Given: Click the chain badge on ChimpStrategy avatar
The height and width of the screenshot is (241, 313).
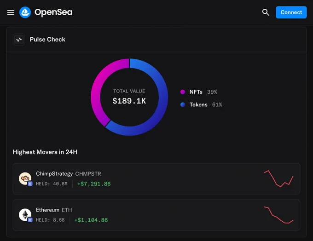Looking at the screenshot, I should pos(30,184).
